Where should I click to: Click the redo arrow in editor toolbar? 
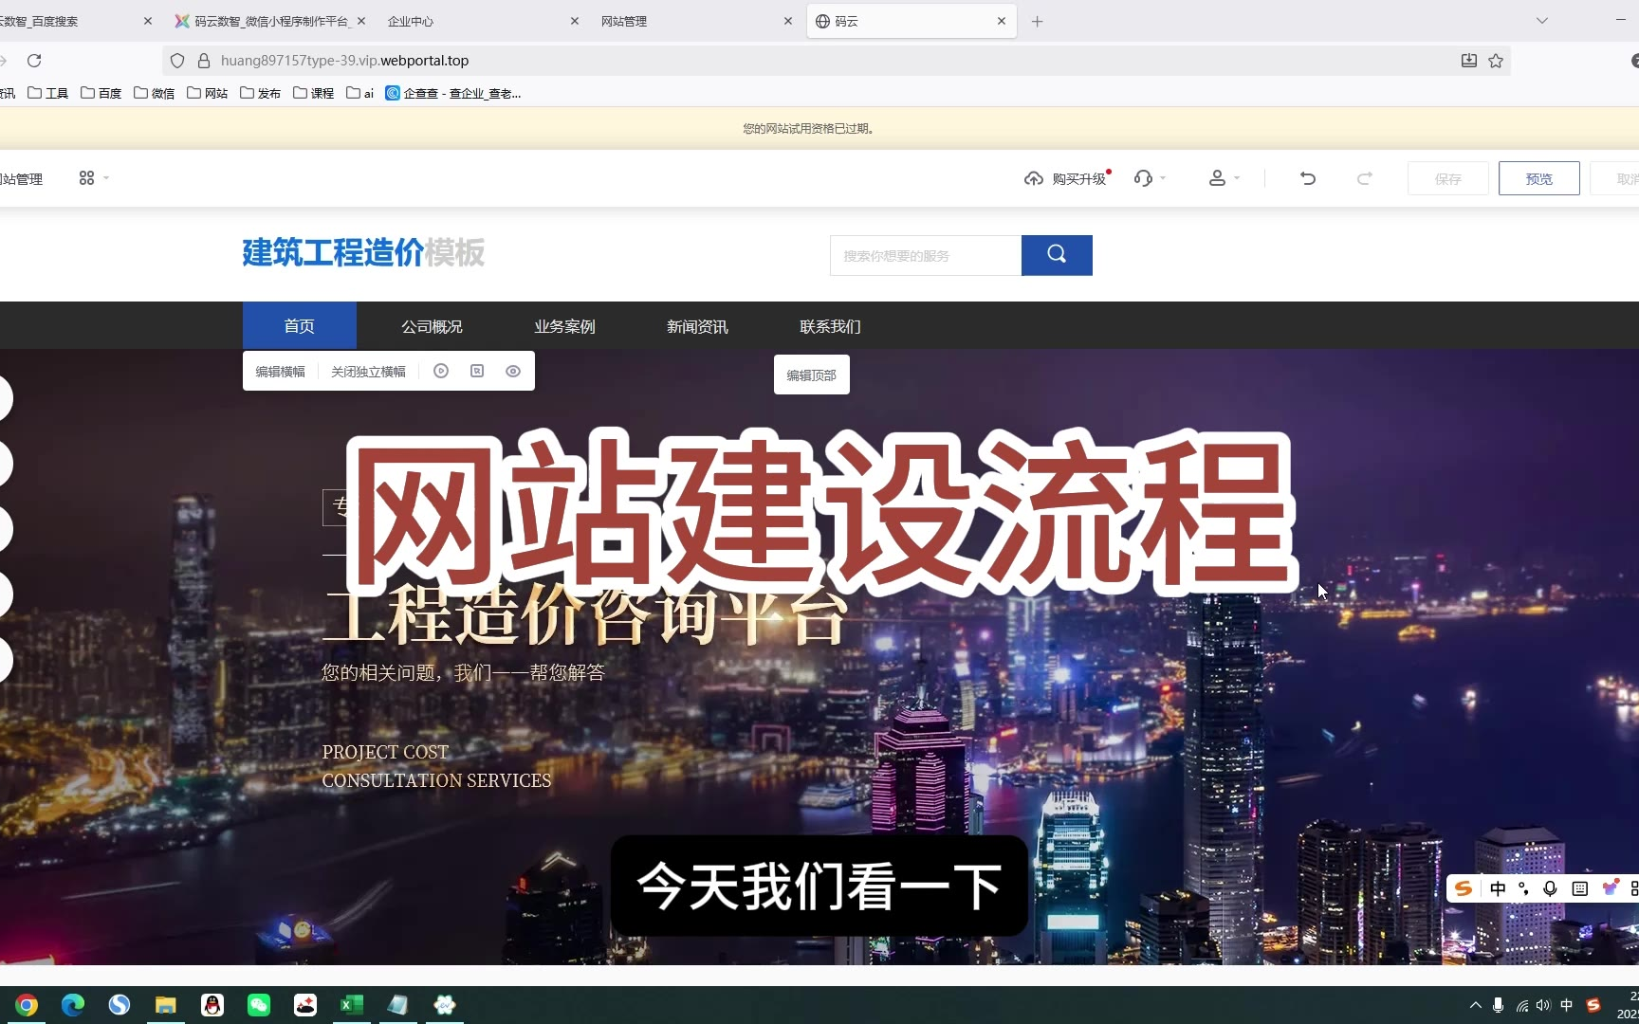tap(1364, 178)
